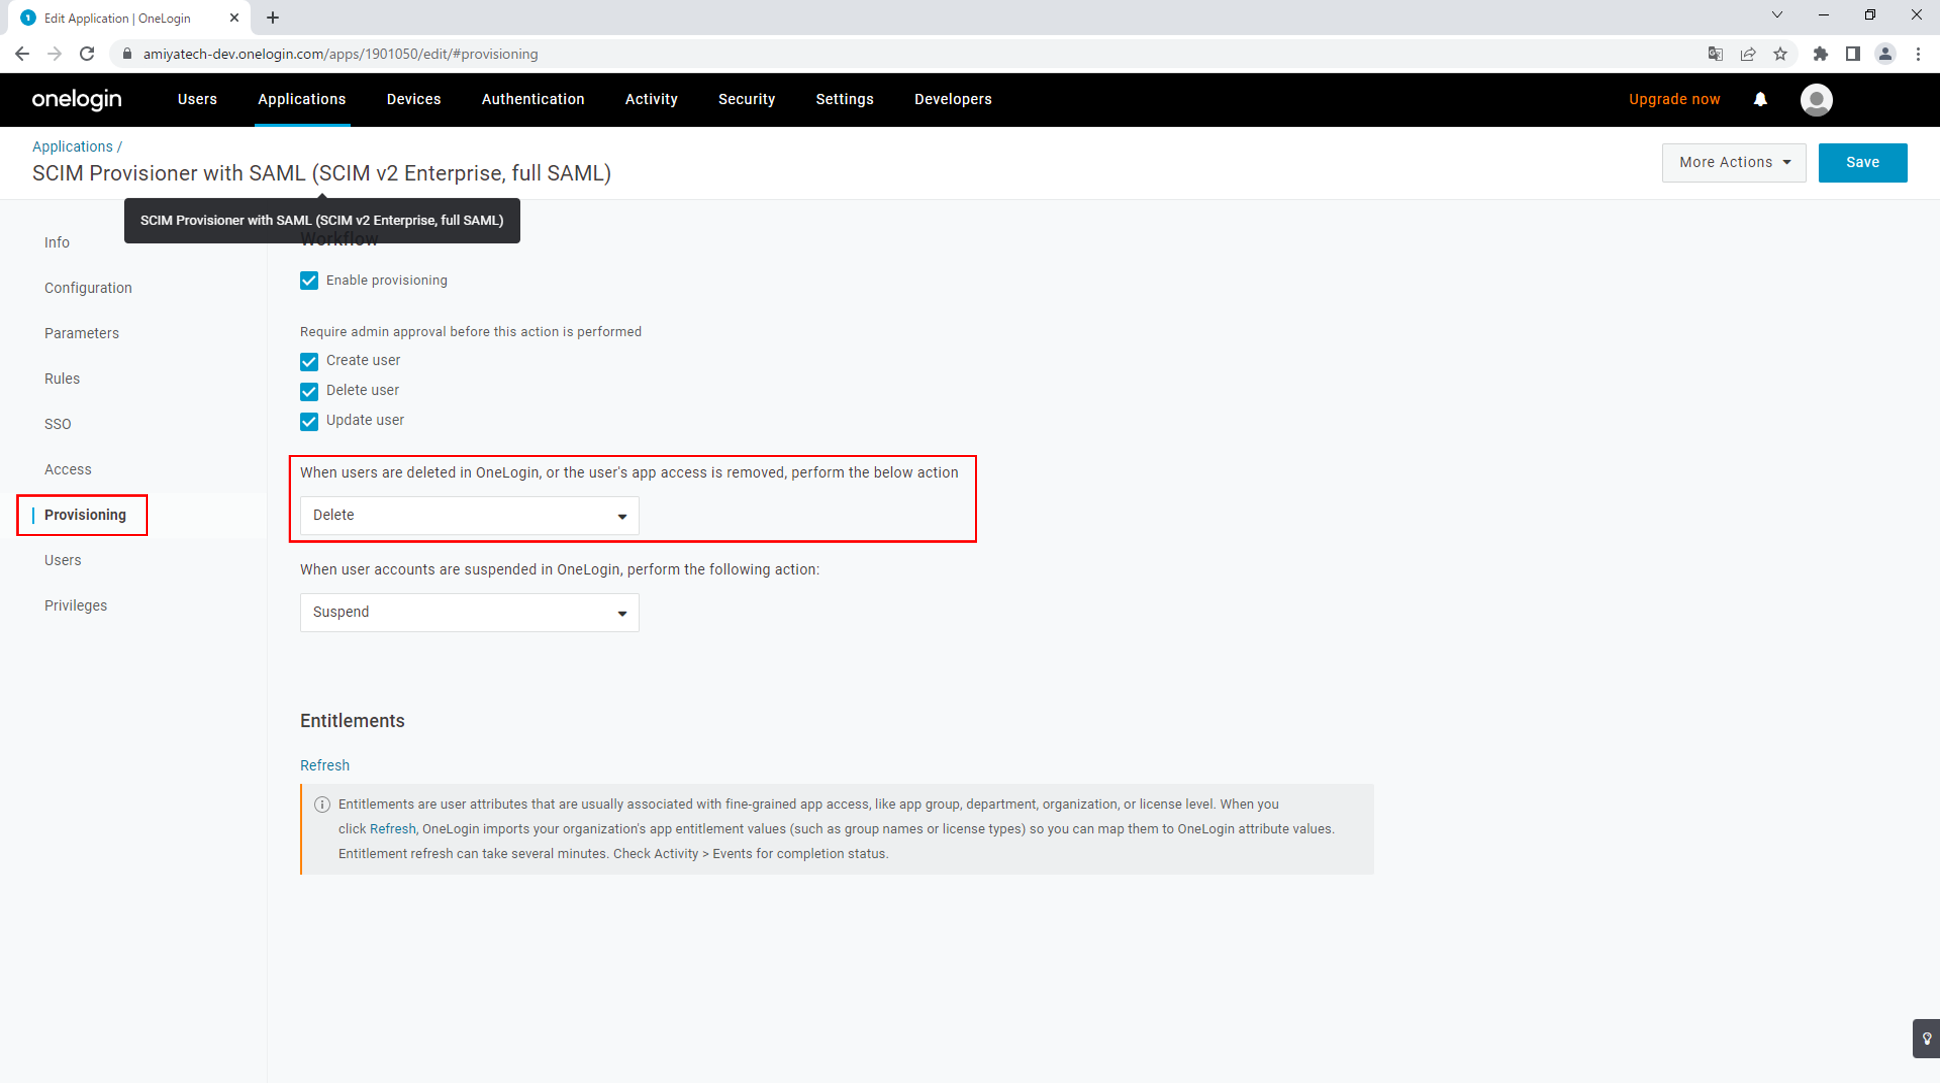1940x1083 pixels.
Task: Click the site lock icon
Action: [127, 53]
